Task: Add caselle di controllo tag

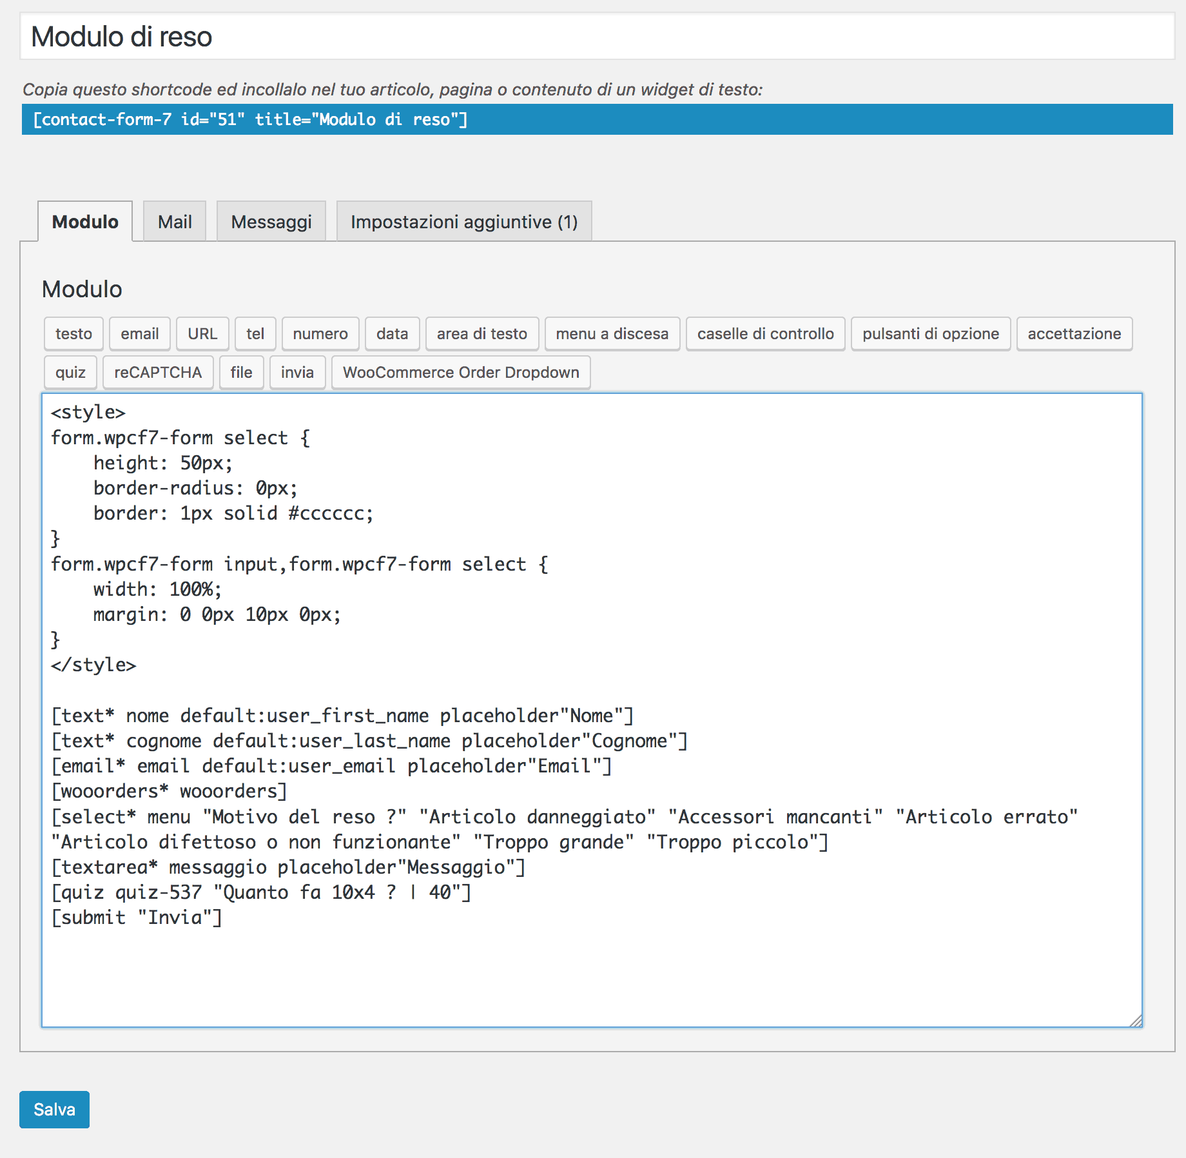Action: point(765,334)
